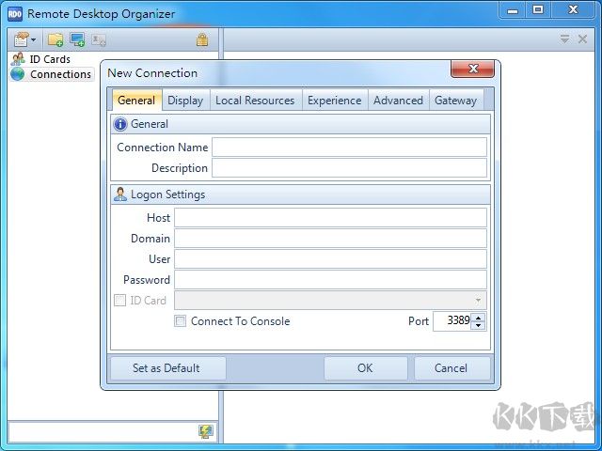Select Connections node in the tree

60,74
